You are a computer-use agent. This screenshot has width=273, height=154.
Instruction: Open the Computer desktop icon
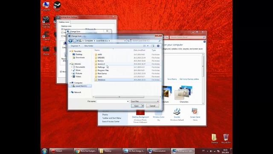46,6
